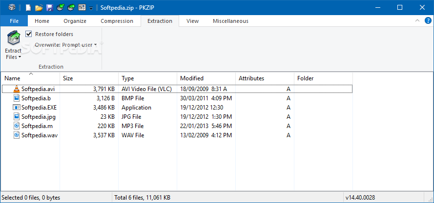Screen dimensions: 434x203
Task: Click the application icon of Softpedia.EXE
Action: point(17,108)
